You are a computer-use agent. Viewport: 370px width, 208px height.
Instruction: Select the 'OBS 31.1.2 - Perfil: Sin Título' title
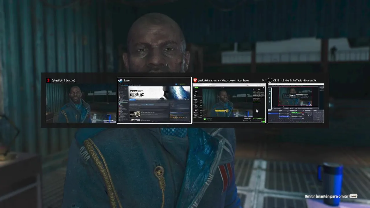[x=295, y=81]
